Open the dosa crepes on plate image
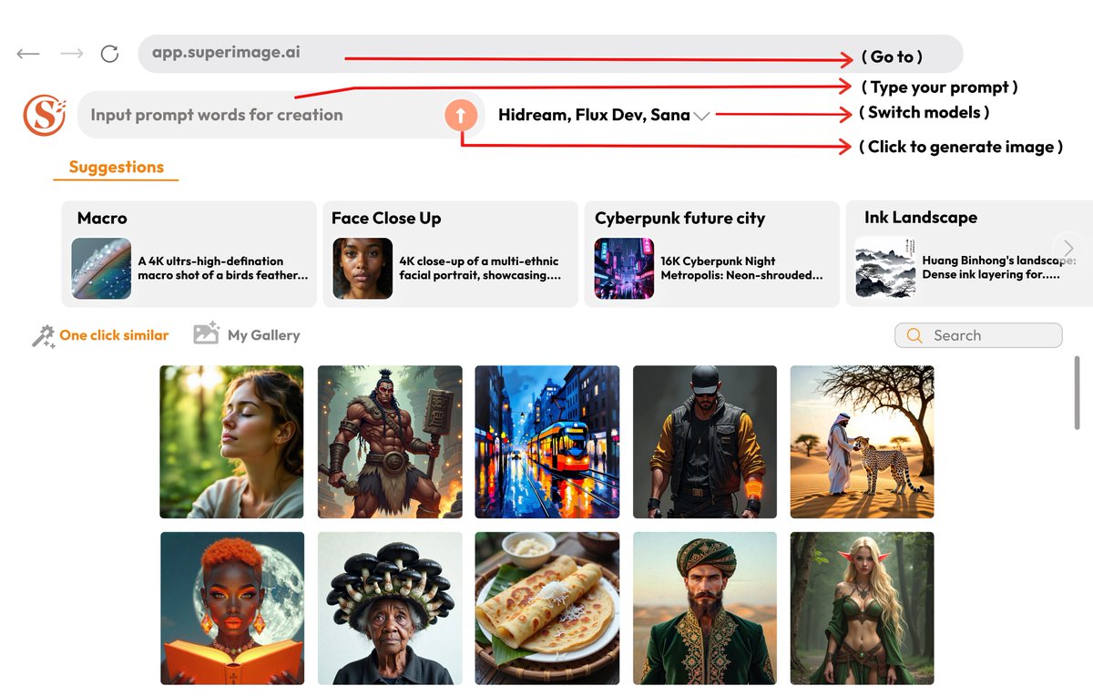Screen dimensions: 1093x696 547,609
